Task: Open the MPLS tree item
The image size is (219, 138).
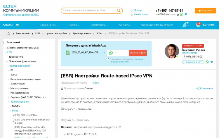Action: [x=14, y=75]
